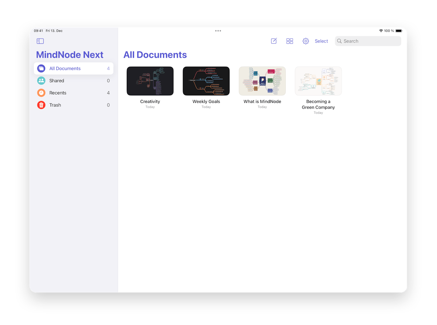Open the Becoming a Green Company map

point(318,81)
